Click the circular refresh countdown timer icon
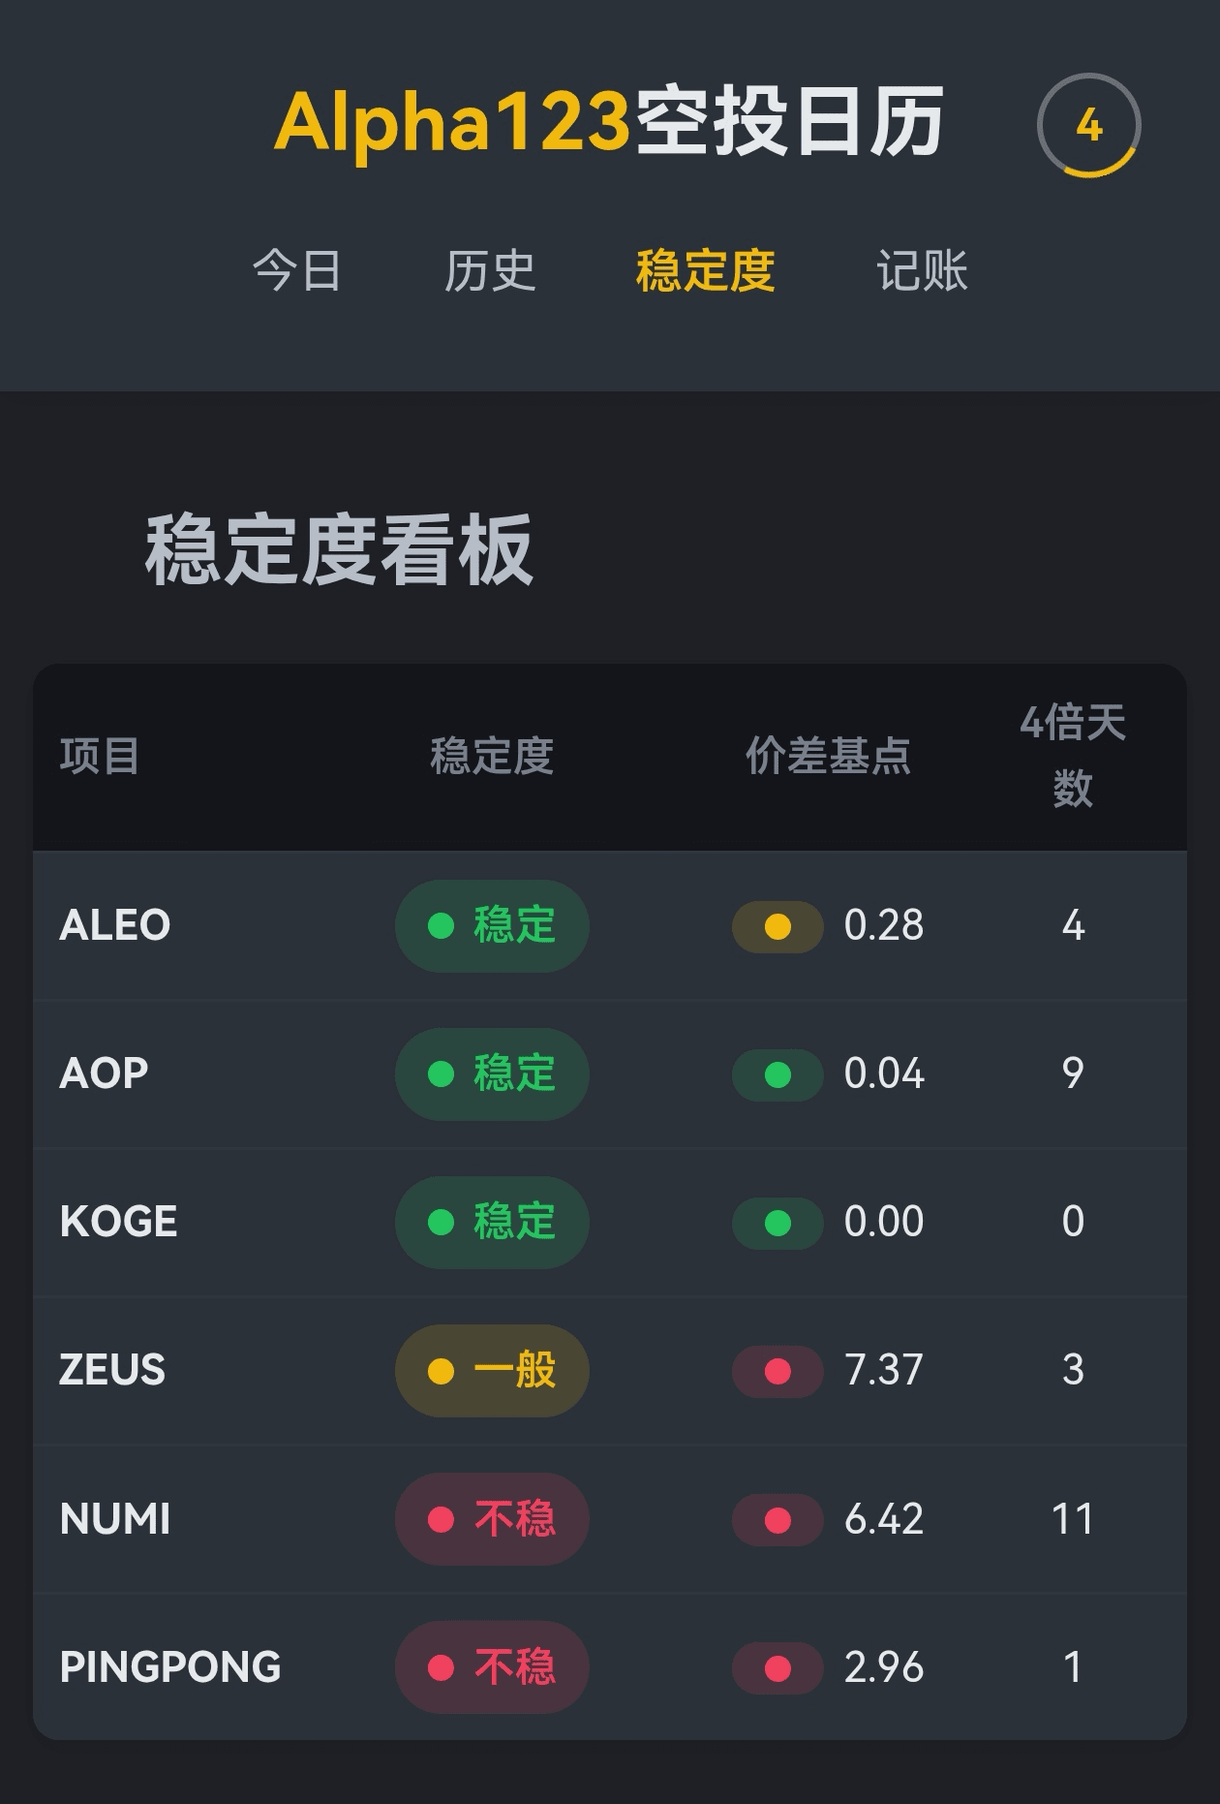This screenshot has height=1804, width=1220. point(1088,126)
